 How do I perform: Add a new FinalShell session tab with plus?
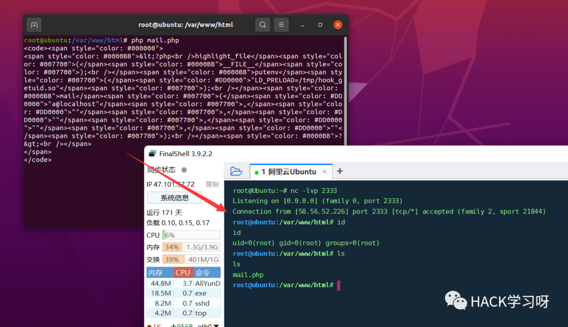pos(339,171)
